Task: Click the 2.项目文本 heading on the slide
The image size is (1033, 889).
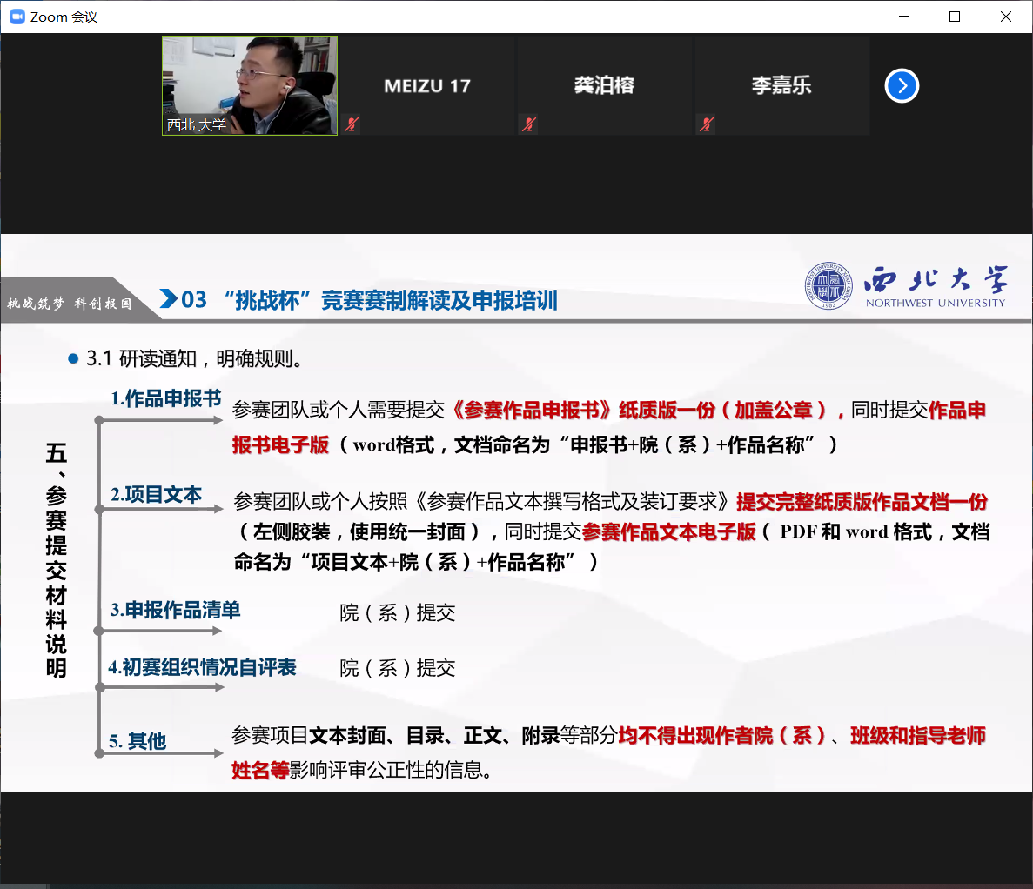Action: 157,494
